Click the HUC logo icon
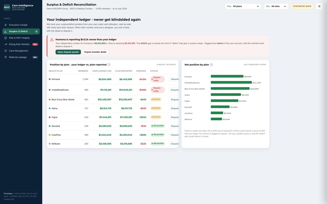The image size is (327, 204). point(7,7)
